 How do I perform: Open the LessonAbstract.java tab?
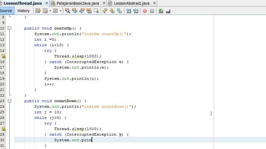(x=131, y=3)
